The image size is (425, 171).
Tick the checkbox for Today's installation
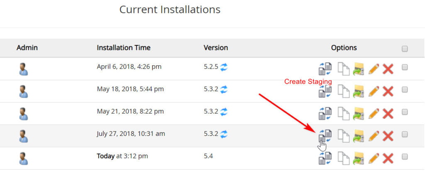click(x=405, y=157)
